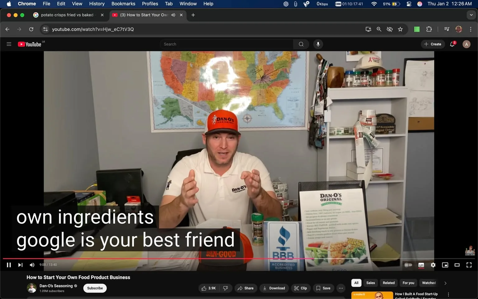Turn on subtitles with the captions icon

[421, 265]
